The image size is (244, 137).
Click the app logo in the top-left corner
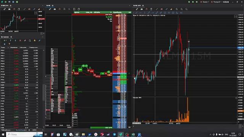(x=2, y=2)
